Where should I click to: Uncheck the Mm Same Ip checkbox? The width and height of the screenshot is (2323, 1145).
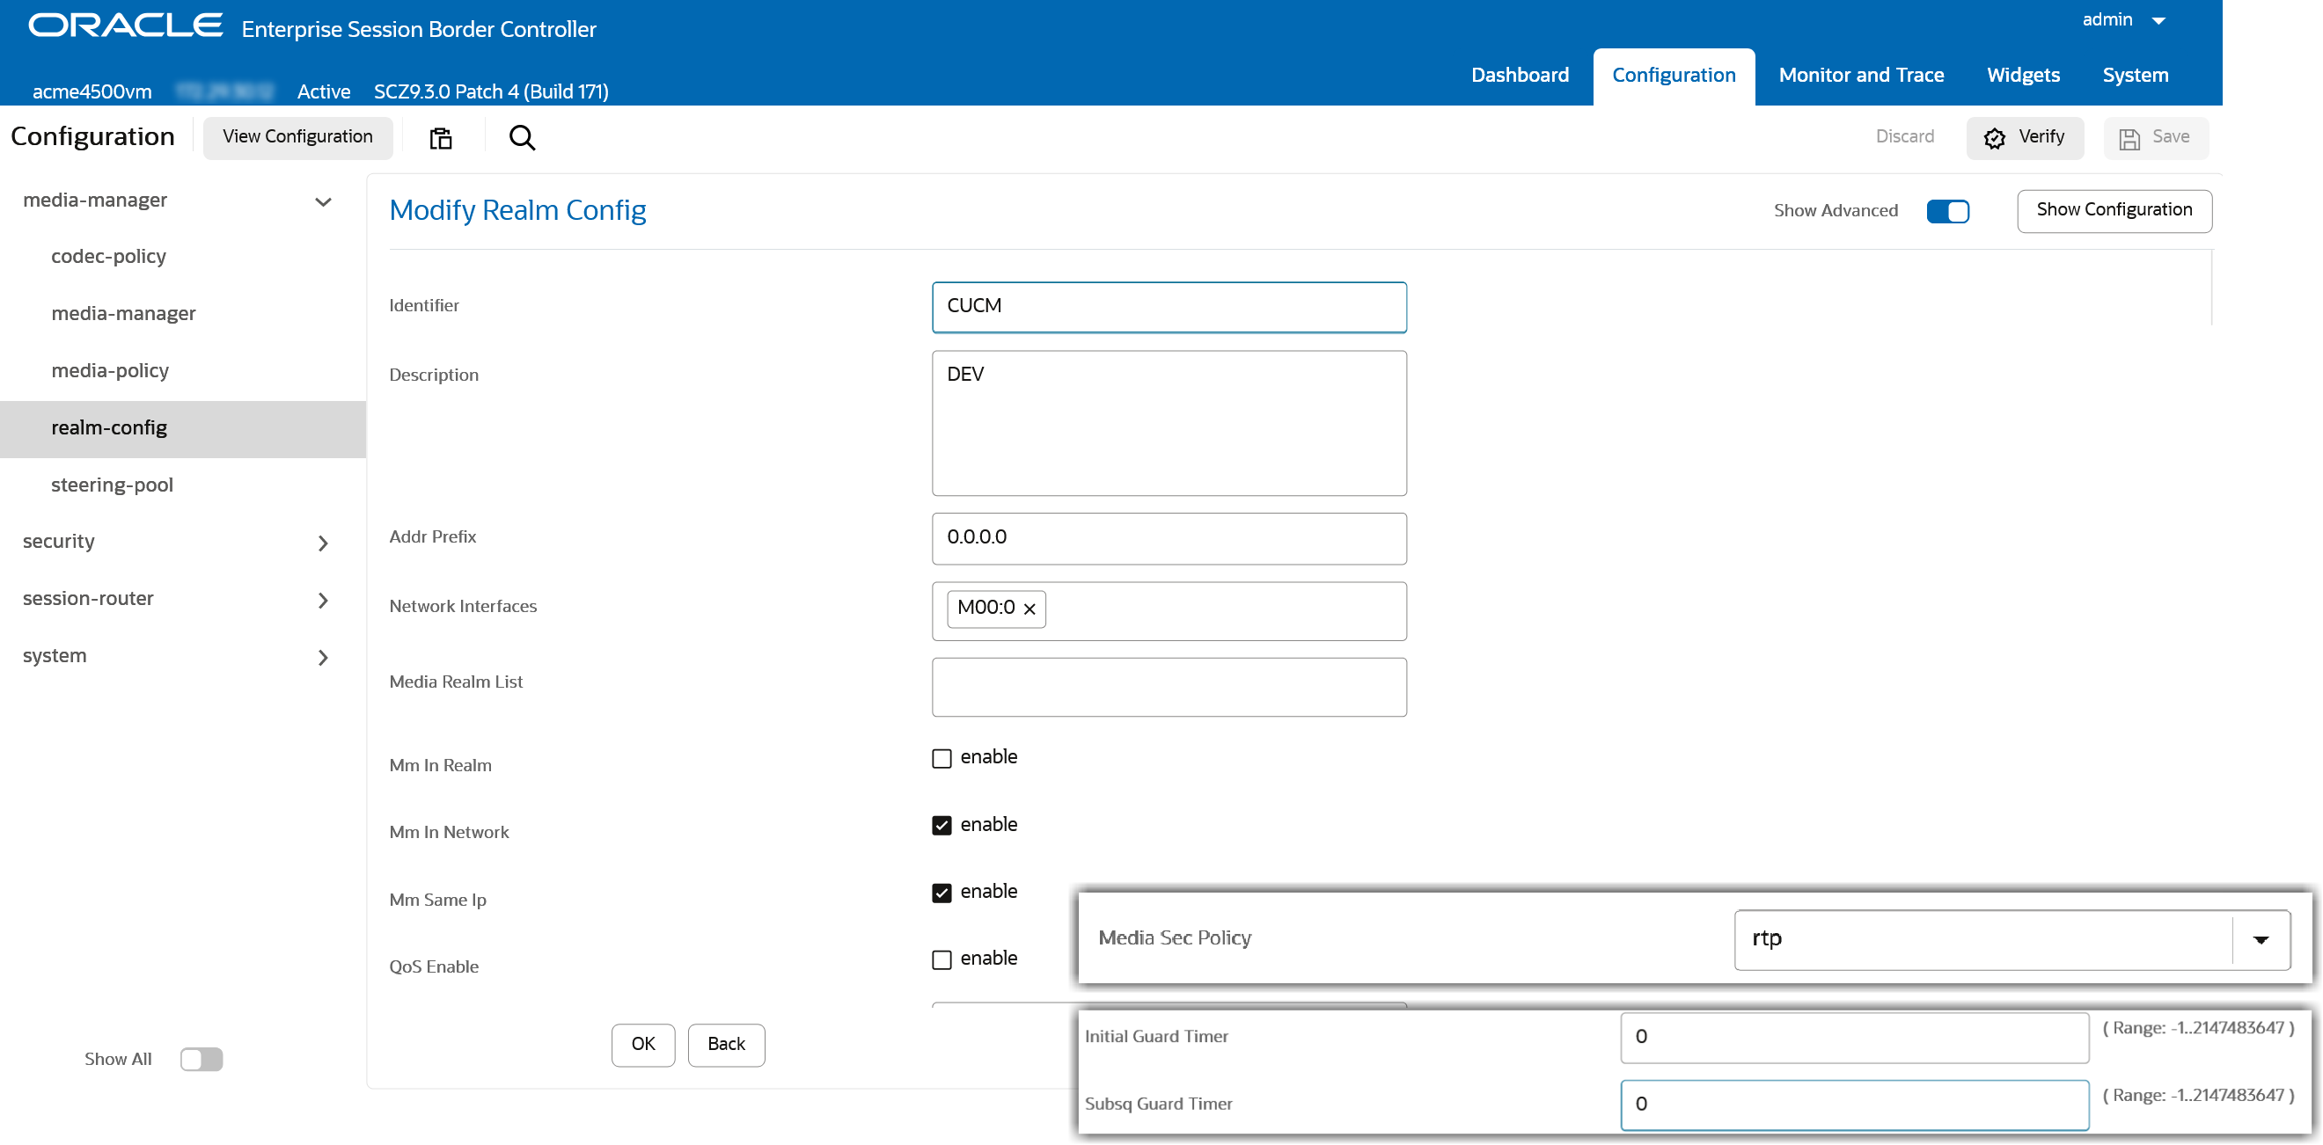coord(942,893)
